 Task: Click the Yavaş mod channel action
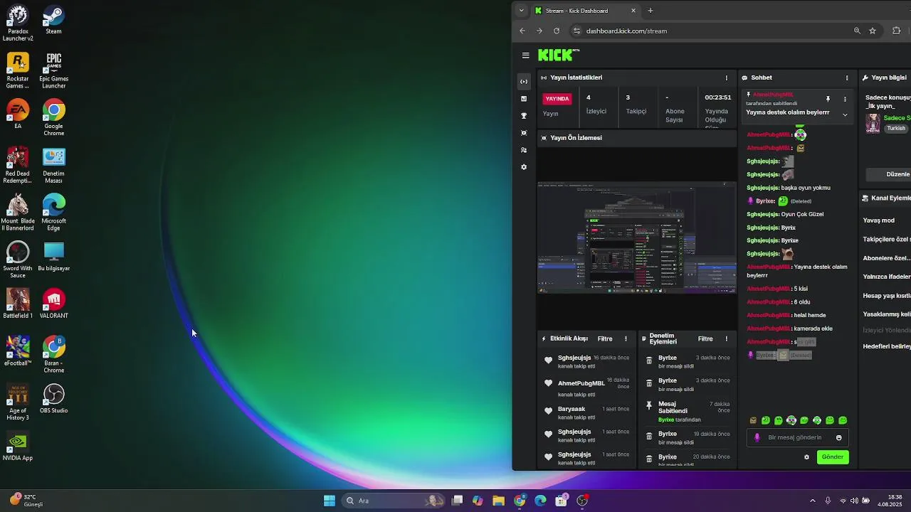coord(879,220)
